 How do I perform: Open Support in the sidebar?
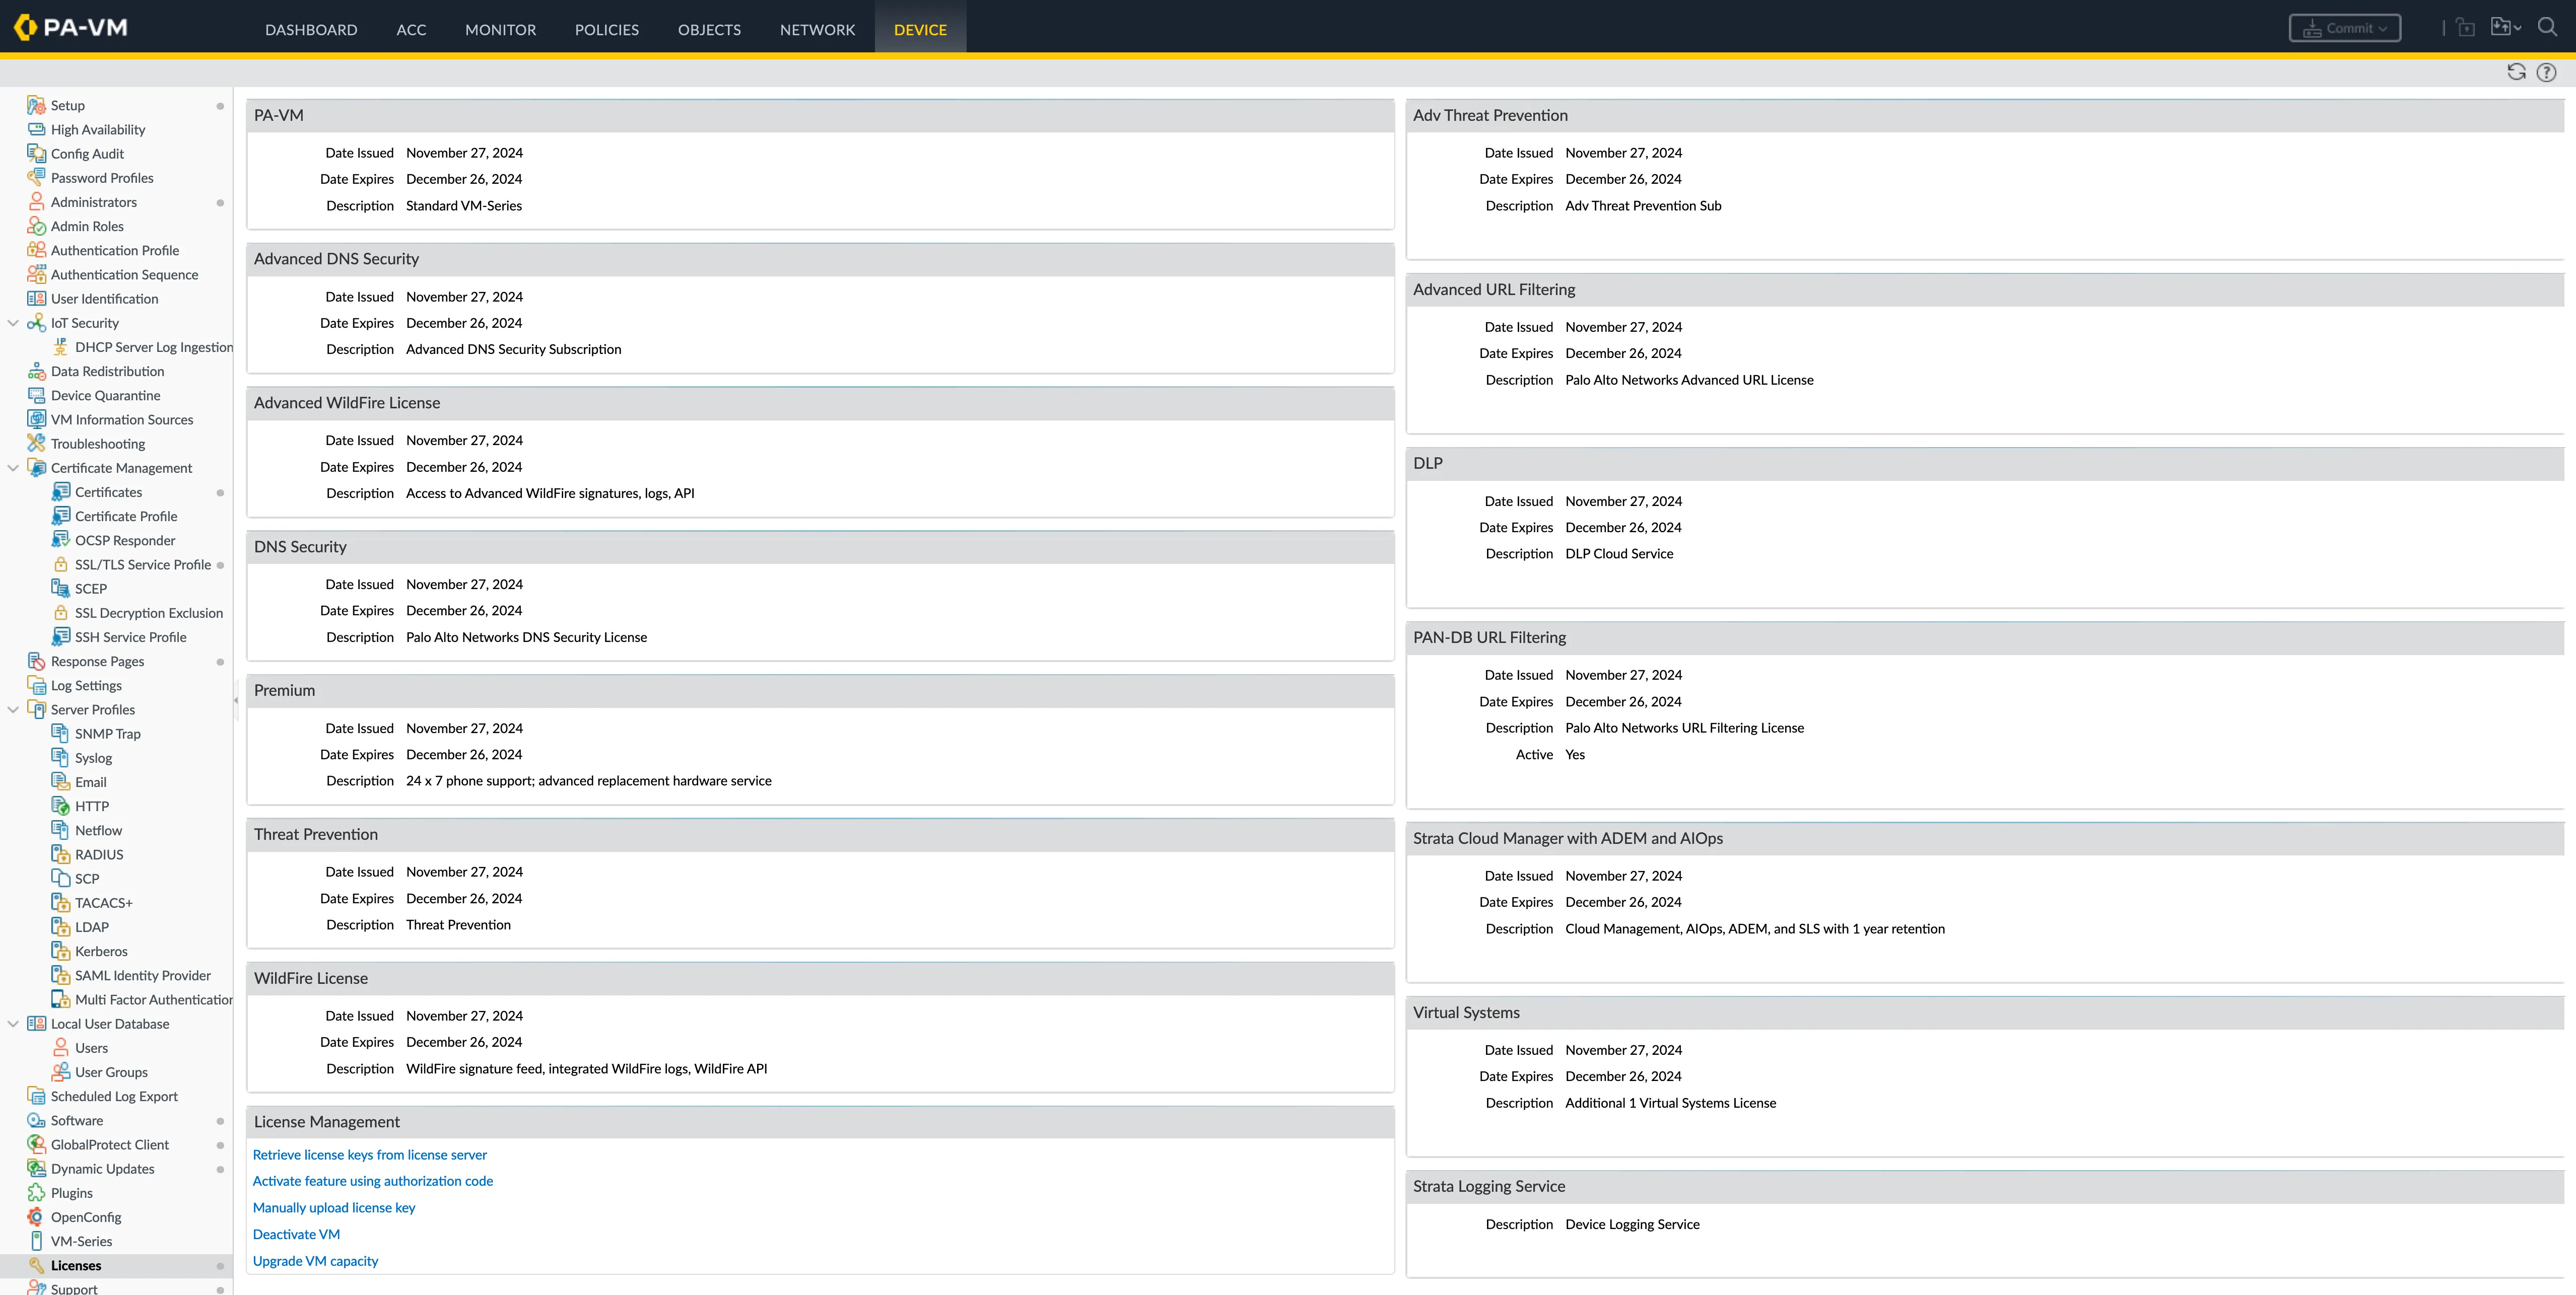[x=74, y=1288]
